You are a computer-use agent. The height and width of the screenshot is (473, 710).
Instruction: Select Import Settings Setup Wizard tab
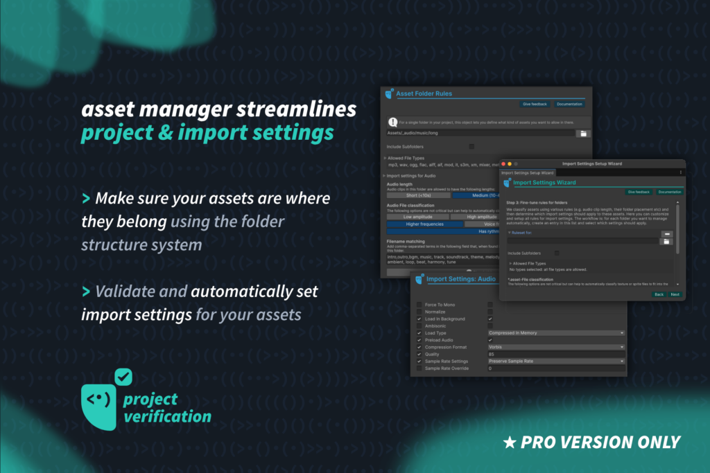point(527,172)
